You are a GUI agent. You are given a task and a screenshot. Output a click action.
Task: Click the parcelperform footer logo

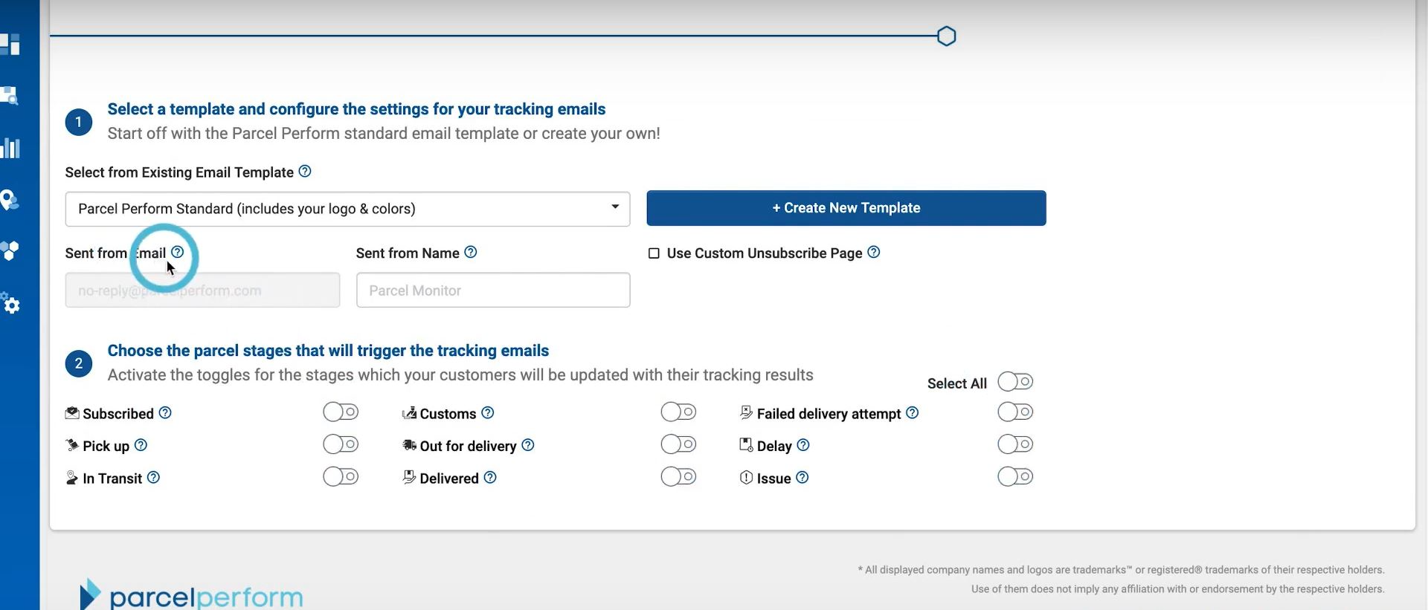pyautogui.click(x=192, y=595)
